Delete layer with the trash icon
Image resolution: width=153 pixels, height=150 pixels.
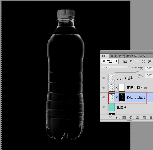151,117
